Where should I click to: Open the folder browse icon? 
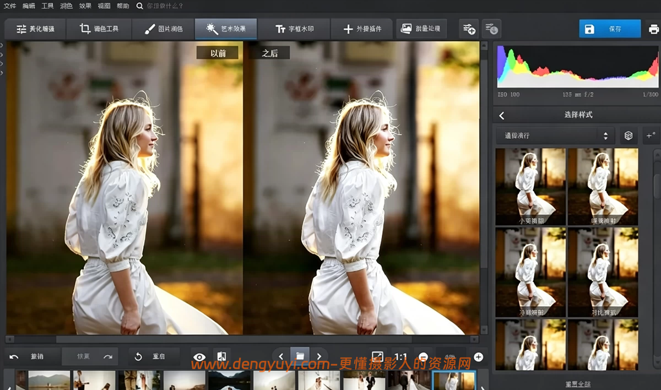pyautogui.click(x=300, y=357)
